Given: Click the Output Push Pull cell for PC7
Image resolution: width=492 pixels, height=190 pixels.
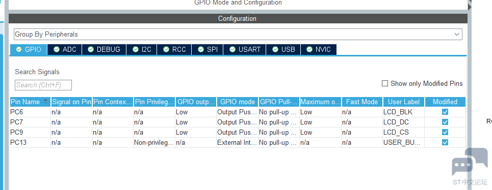Looking at the screenshot, I should pyautogui.click(x=238, y=122).
